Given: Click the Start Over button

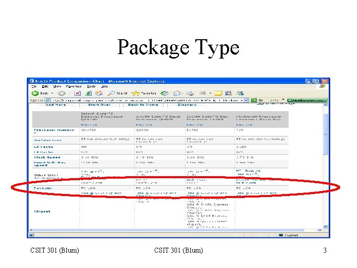Looking at the screenshot, I should (100, 105).
